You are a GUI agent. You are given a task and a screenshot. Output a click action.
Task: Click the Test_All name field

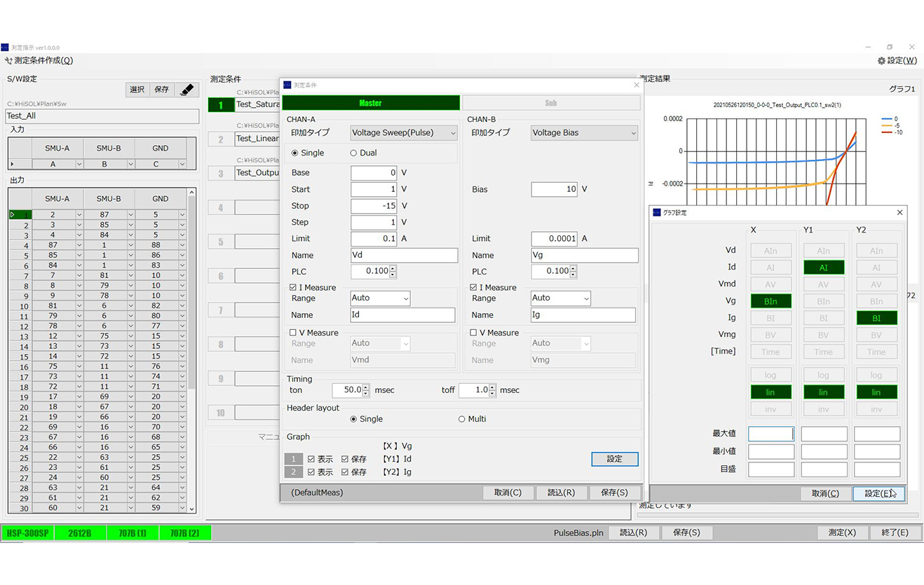pyautogui.click(x=102, y=116)
